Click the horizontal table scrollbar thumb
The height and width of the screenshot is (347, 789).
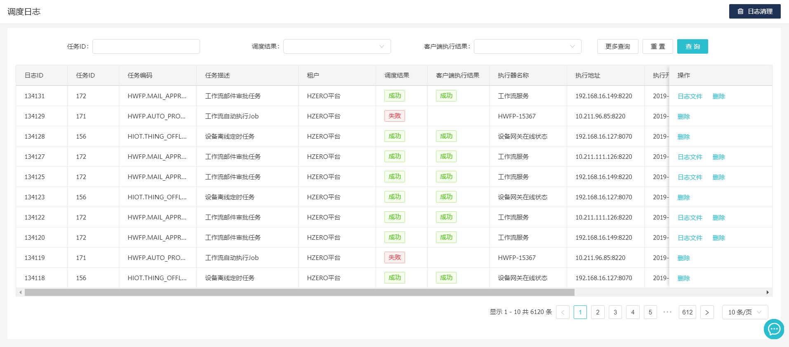coord(299,292)
